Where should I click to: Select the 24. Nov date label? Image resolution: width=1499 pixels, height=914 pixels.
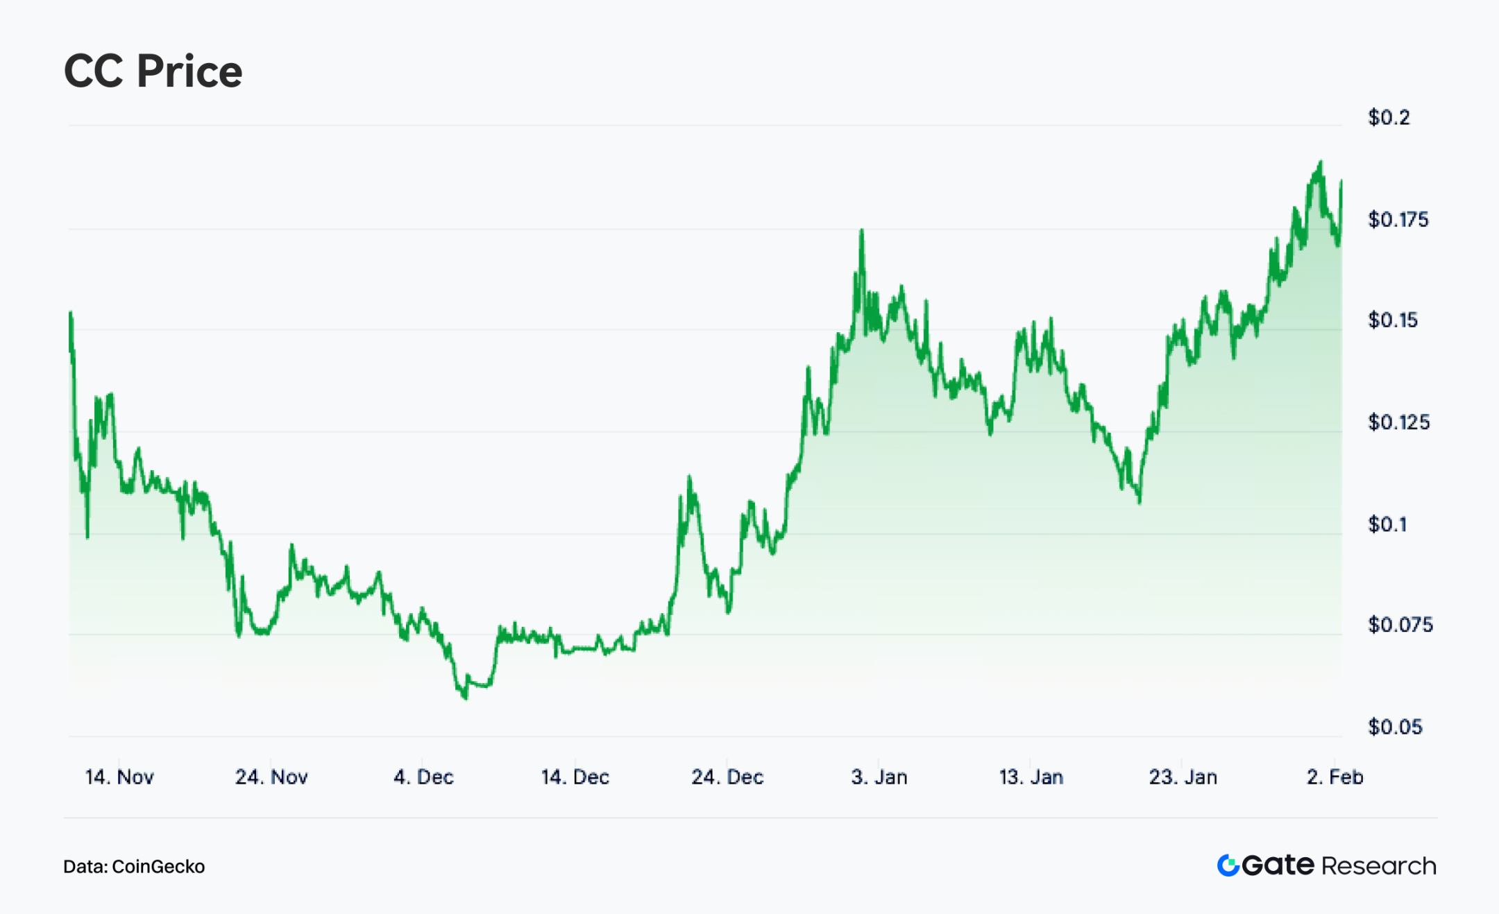click(271, 777)
